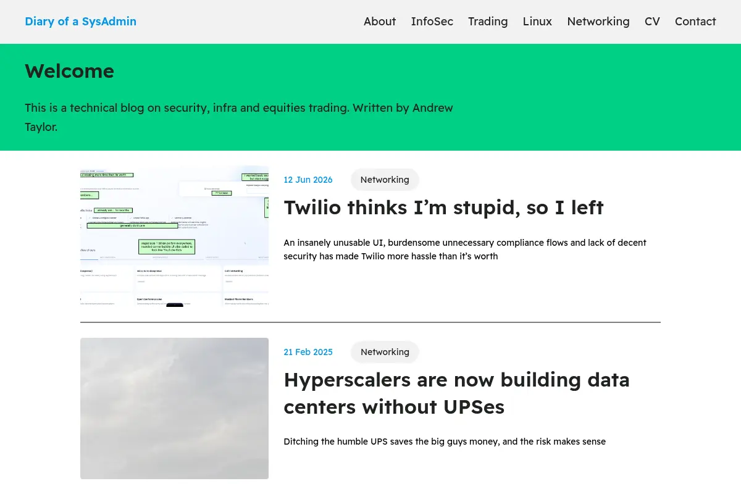Open article 'Twilio thinks I'm stupid, so I left'
Image resolution: width=741 pixels, height=494 pixels.
(443, 207)
